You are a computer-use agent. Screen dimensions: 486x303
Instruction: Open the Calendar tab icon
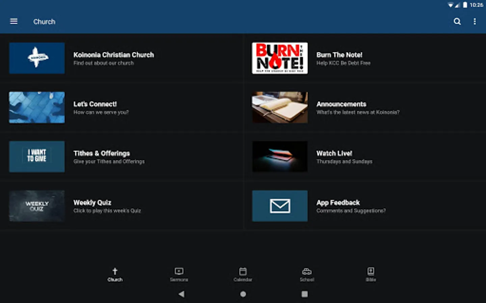243,271
